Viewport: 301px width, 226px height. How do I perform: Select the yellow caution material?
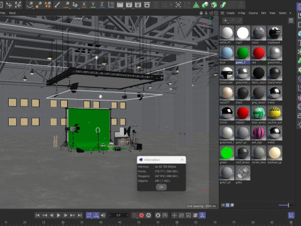[x=275, y=113]
